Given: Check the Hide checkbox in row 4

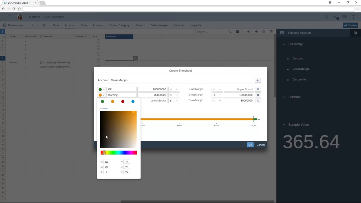Looking at the screenshot, I should coord(98,54).
